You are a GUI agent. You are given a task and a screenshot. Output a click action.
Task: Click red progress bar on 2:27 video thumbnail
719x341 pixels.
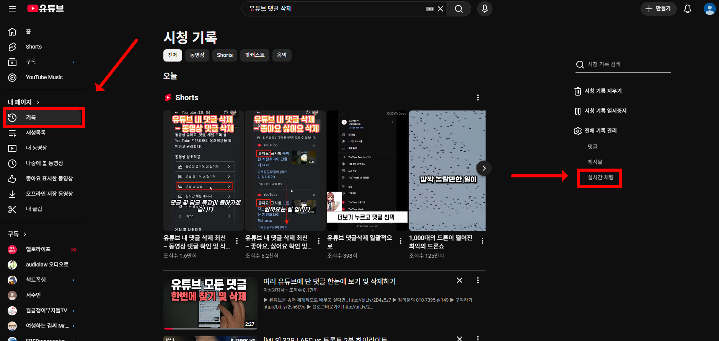pos(168,328)
